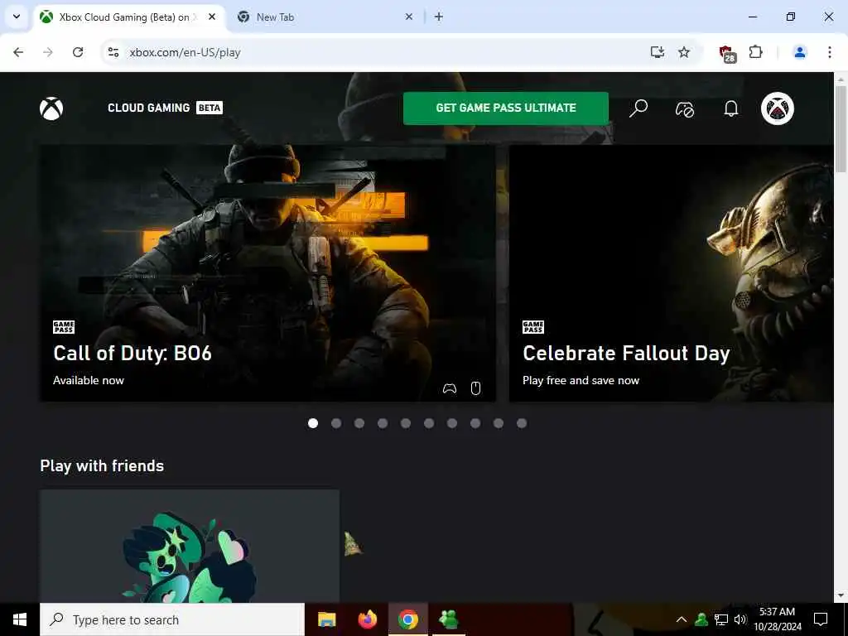
Task: Switch to the Xbox Cloud Gaming tab
Action: click(128, 17)
